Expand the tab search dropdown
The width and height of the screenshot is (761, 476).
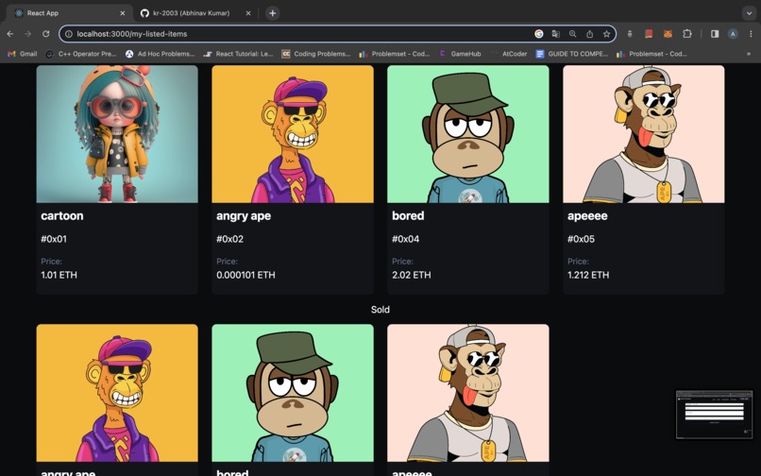click(x=749, y=13)
